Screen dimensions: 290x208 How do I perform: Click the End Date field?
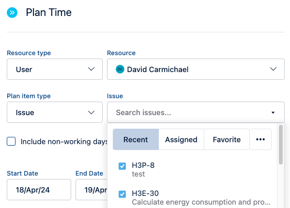pyautogui.click(x=92, y=190)
